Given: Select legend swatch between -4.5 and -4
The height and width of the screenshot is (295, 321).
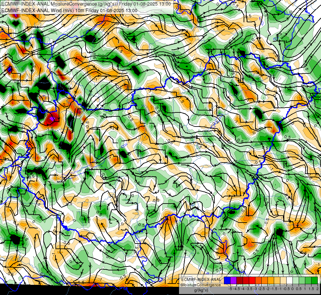Looking at the screenshot, I should click(240, 281).
